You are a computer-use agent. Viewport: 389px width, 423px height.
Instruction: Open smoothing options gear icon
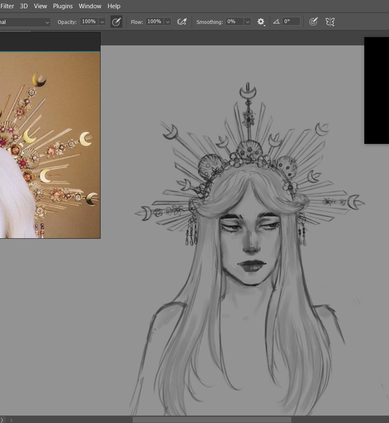[261, 22]
